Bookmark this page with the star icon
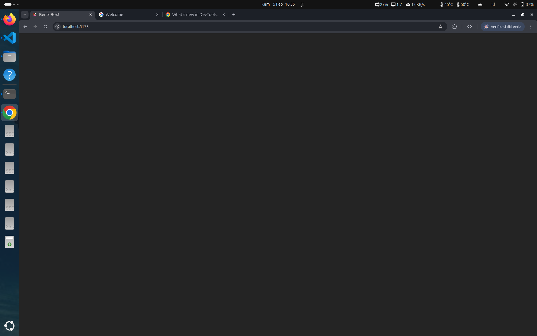This screenshot has width=537, height=336. [441, 27]
